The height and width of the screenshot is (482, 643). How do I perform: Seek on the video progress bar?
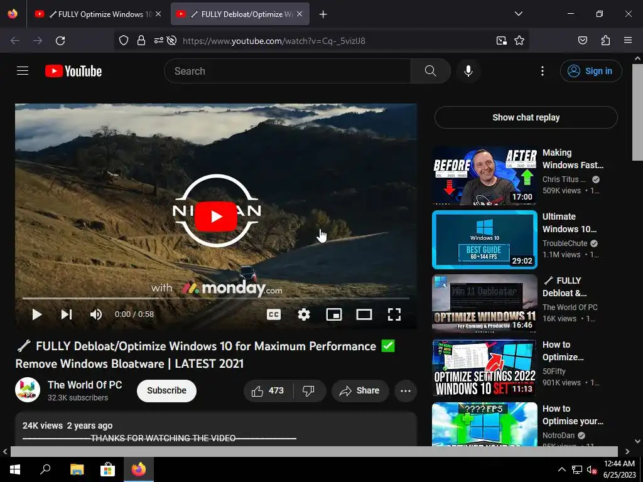tap(216, 298)
